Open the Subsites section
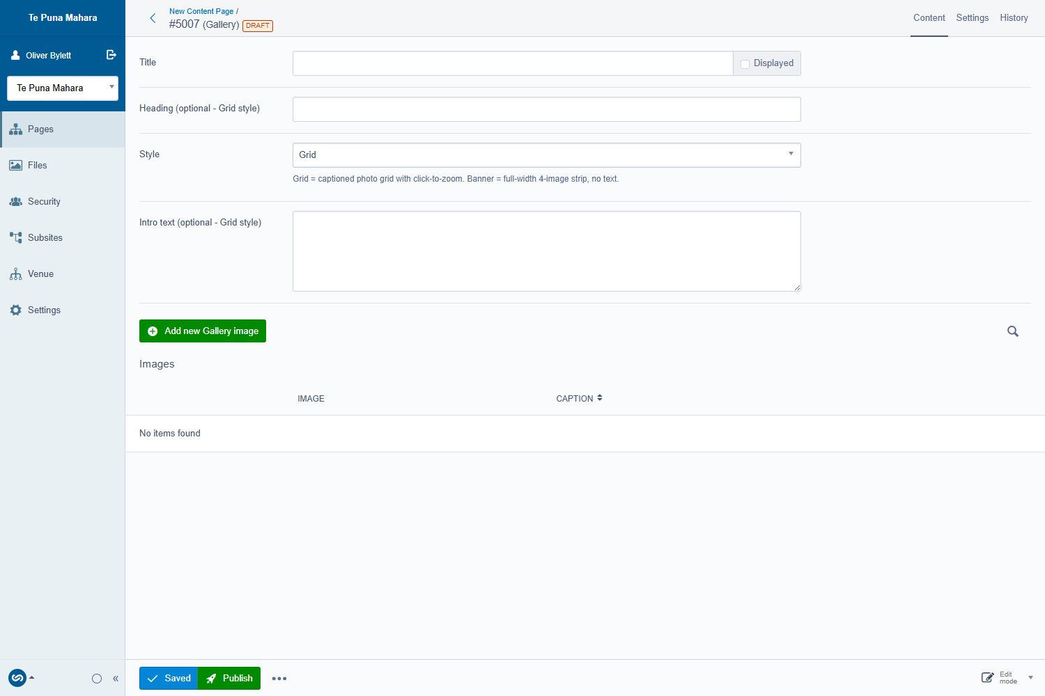This screenshot has height=696, width=1045. [63, 237]
